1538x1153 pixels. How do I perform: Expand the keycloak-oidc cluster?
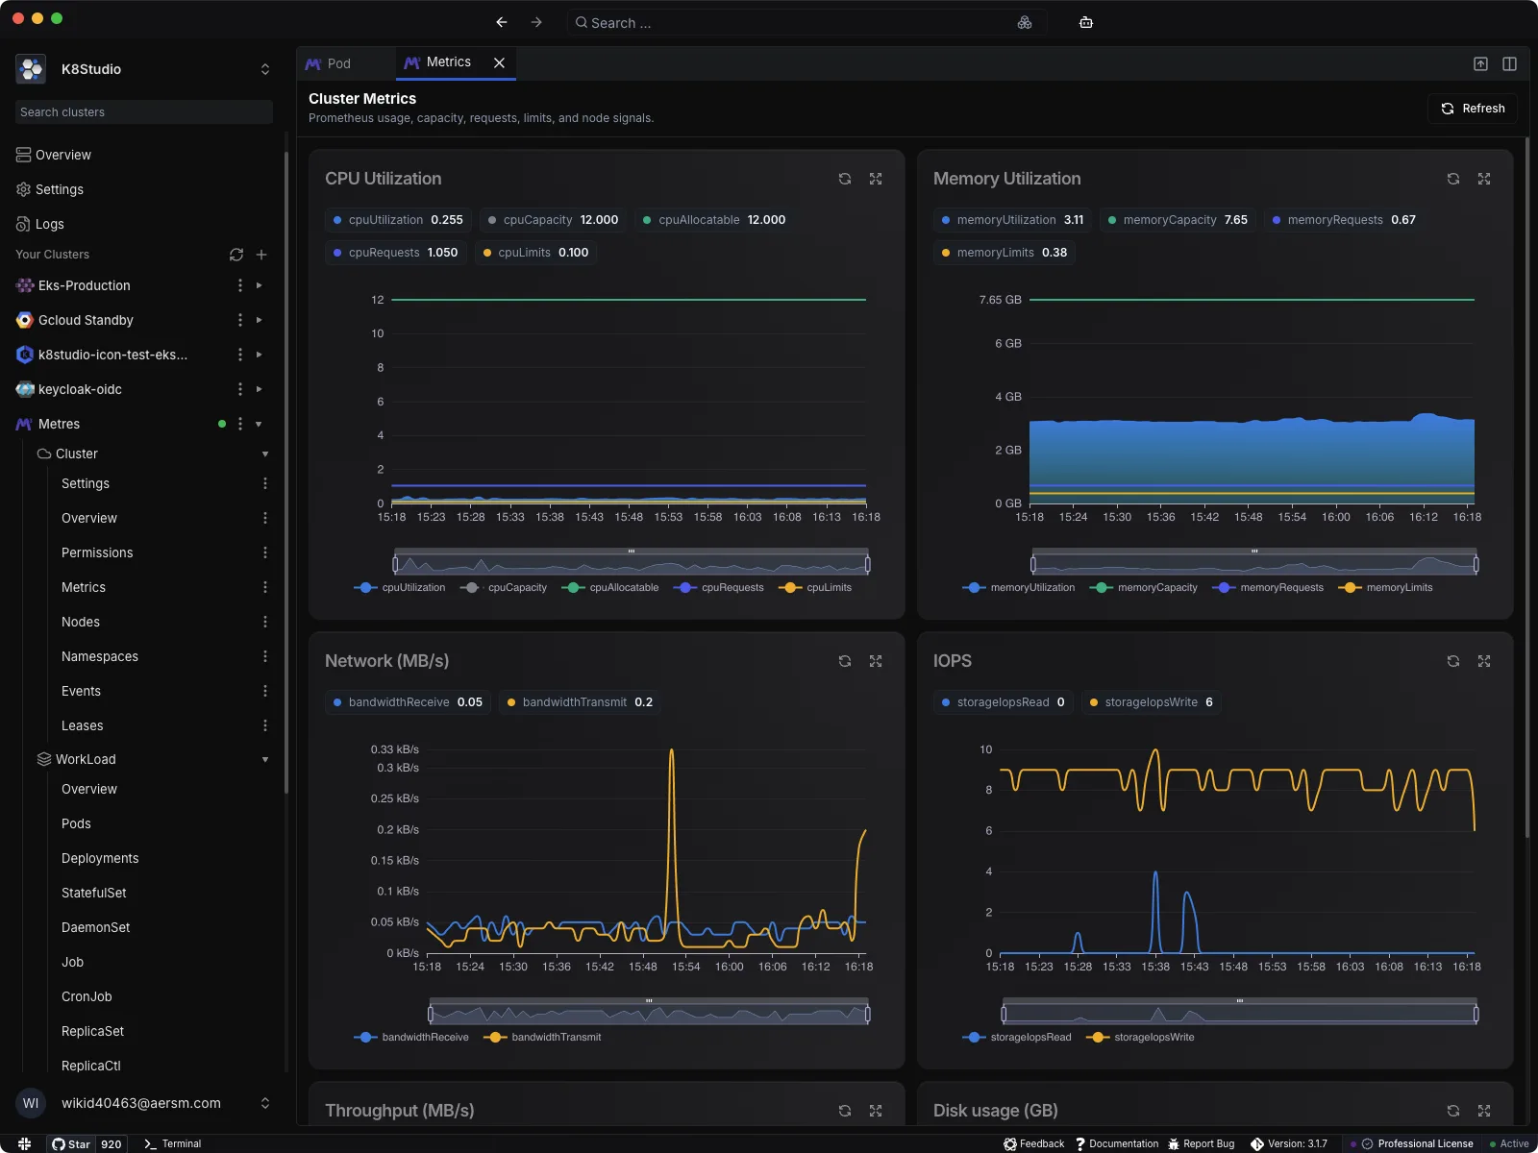[259, 389]
